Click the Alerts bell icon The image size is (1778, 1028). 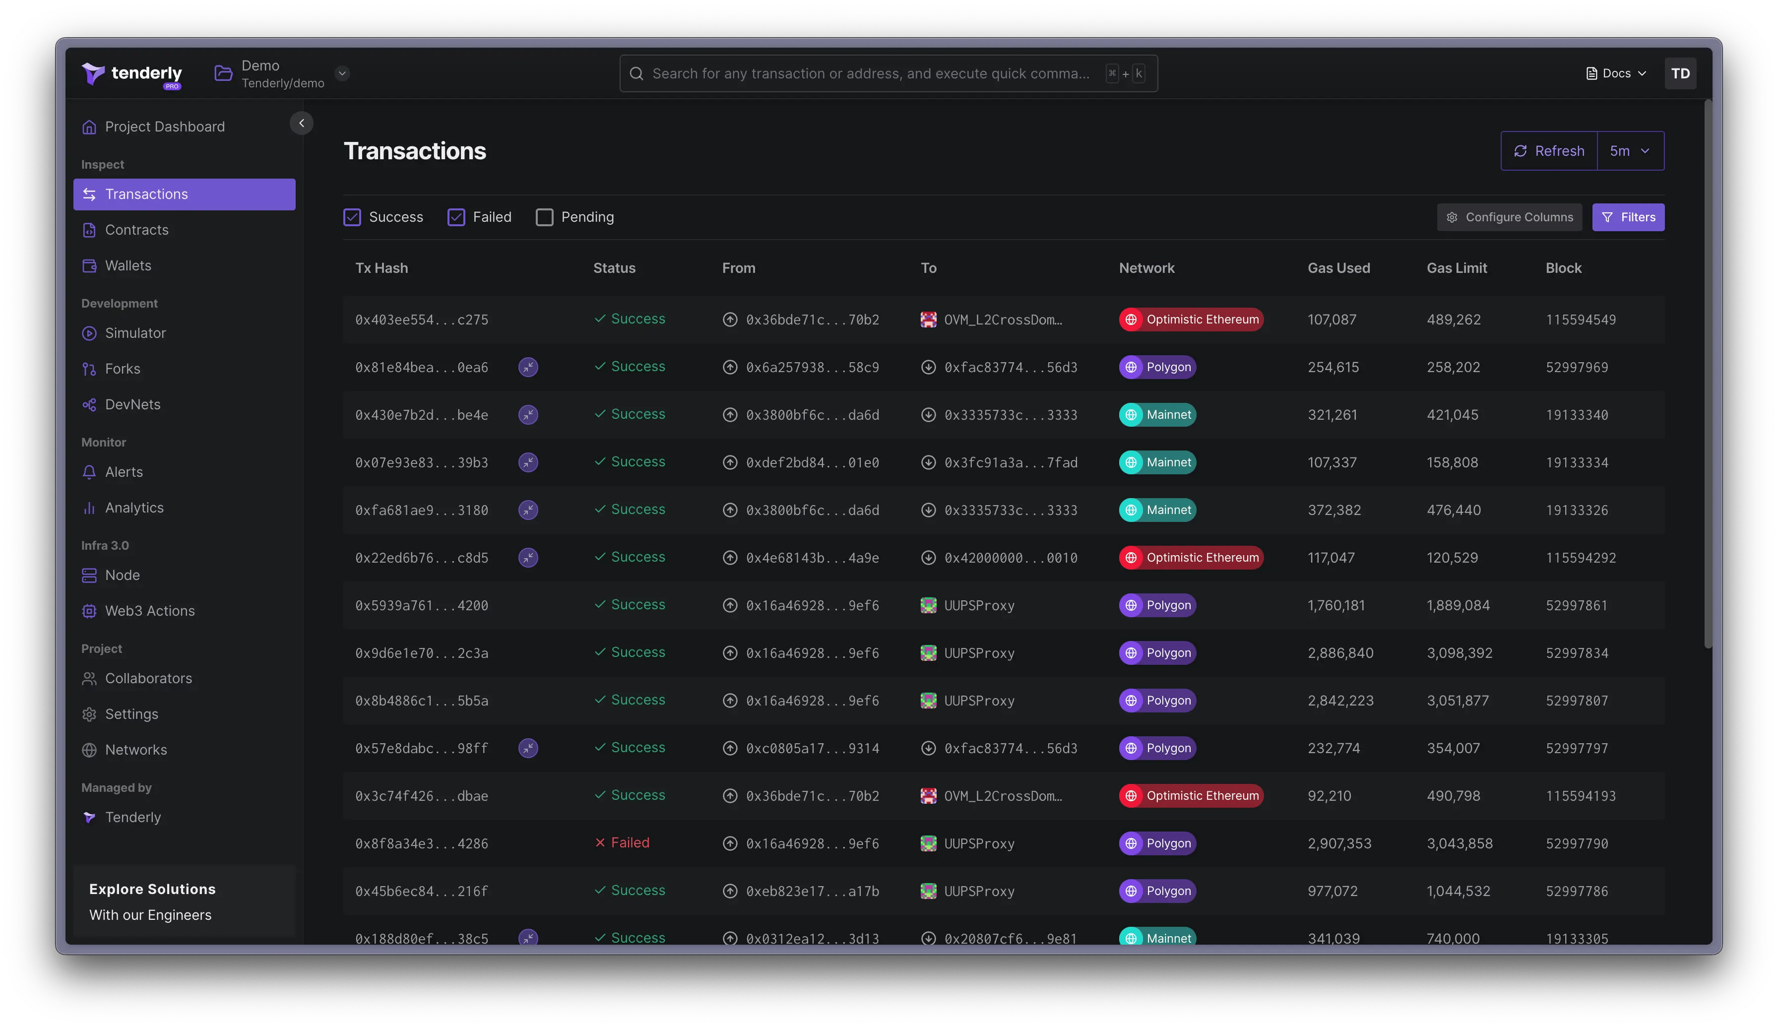[x=89, y=472]
